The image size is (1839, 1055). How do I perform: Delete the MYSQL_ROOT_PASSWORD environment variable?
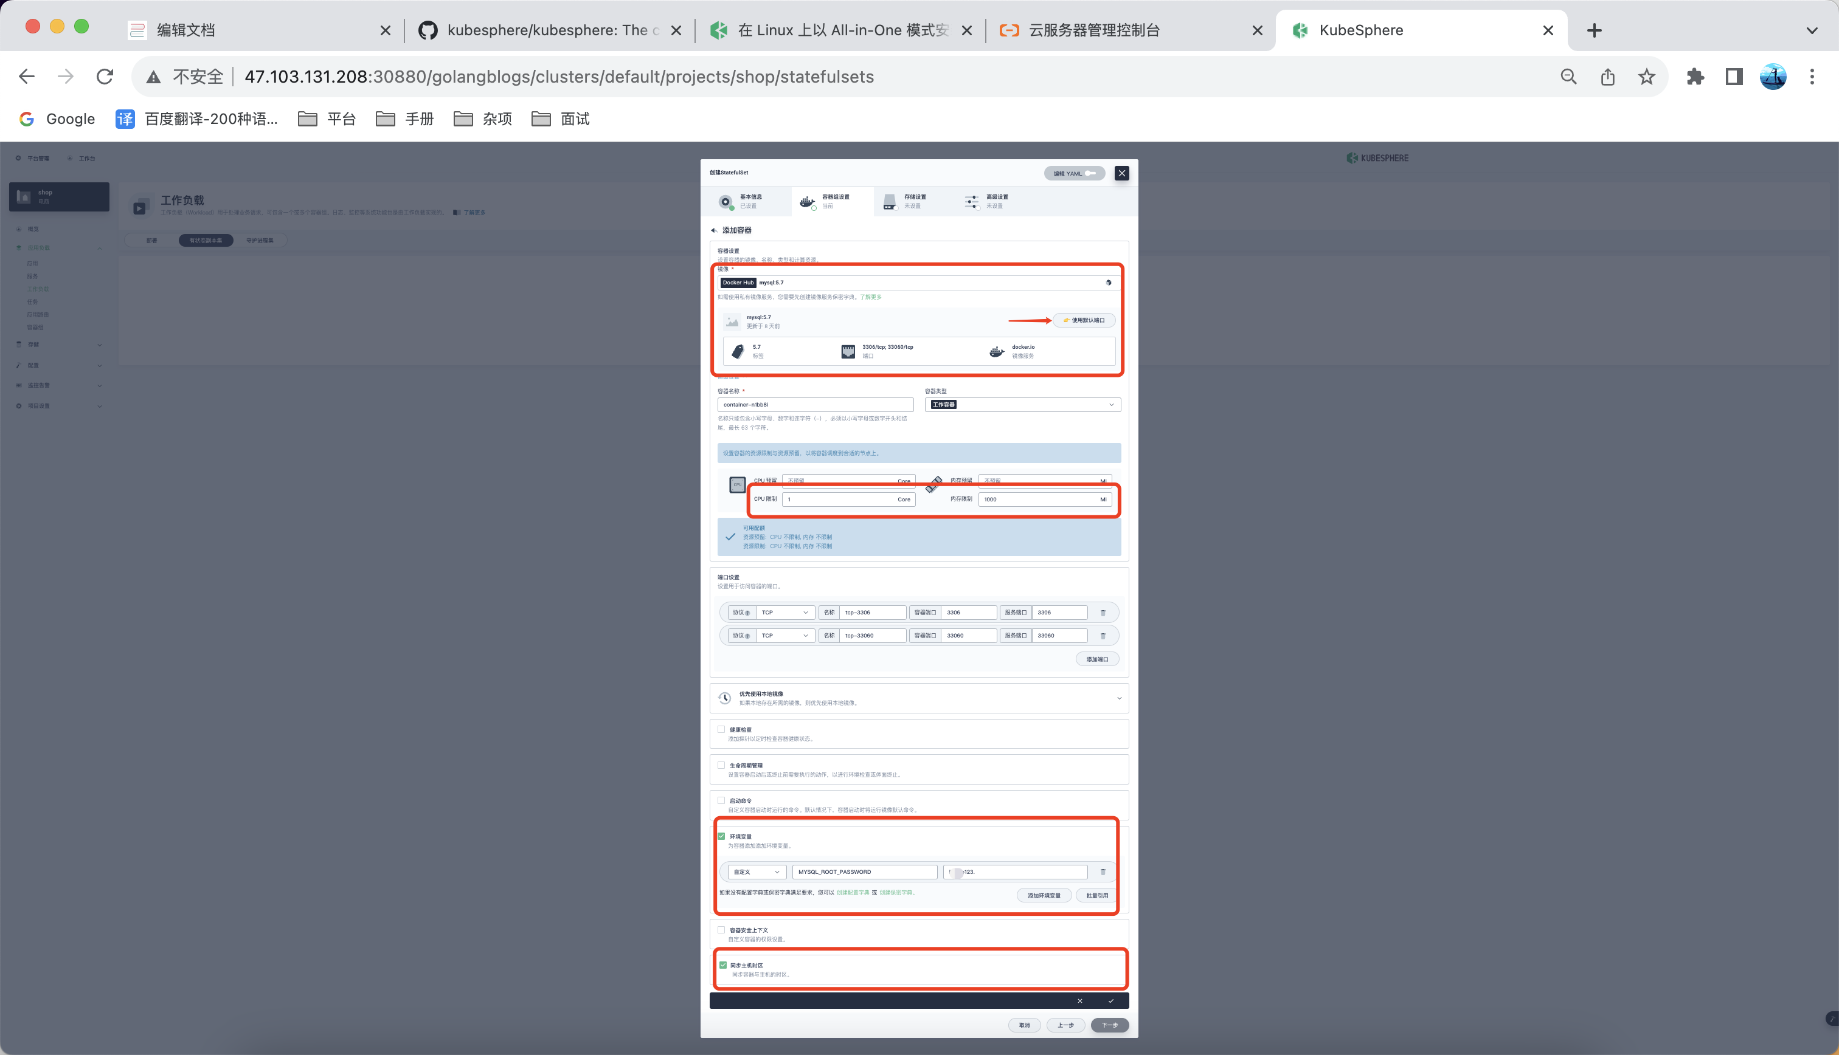coord(1103,873)
